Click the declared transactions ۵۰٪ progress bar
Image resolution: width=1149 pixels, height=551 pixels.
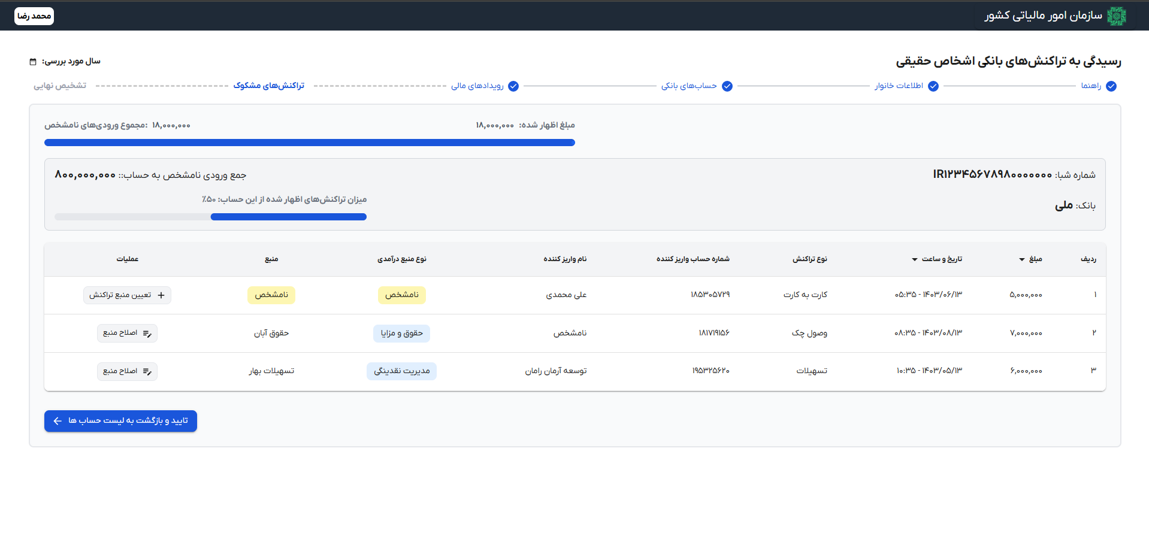tap(210, 217)
